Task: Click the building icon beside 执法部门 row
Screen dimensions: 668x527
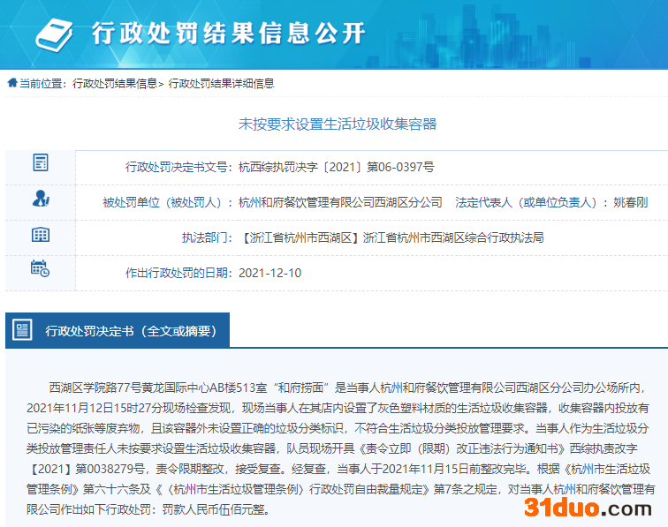Action: (40, 235)
